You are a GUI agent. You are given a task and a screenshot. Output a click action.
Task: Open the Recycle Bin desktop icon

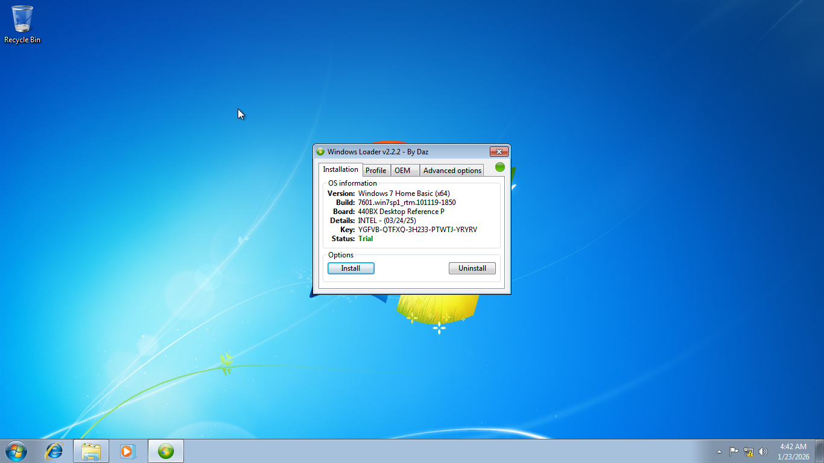22,24
